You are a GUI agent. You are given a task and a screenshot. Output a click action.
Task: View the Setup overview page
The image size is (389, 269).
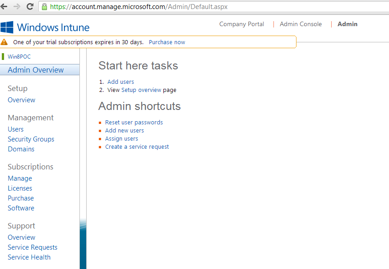[x=141, y=90]
